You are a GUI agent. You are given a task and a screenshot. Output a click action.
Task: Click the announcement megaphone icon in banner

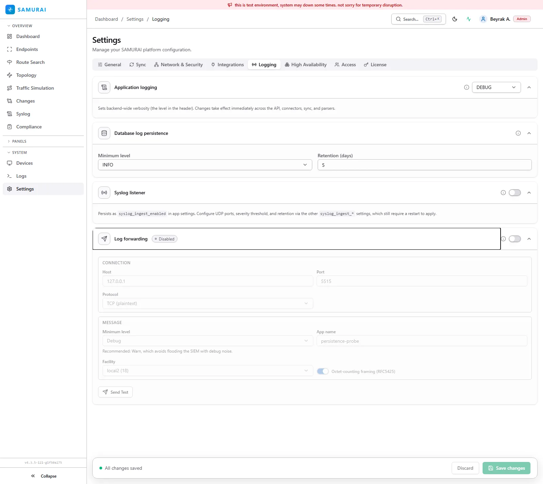point(230,5)
